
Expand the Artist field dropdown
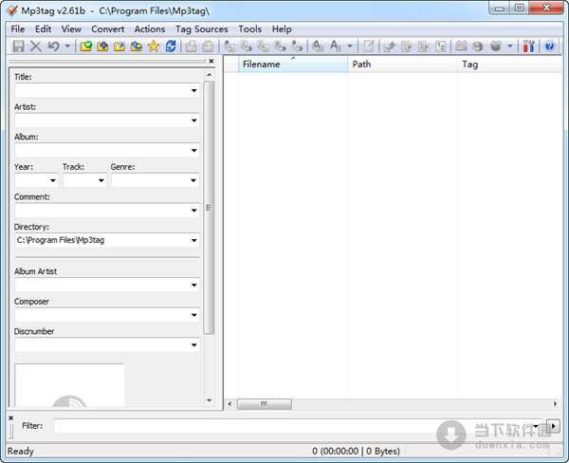point(194,120)
